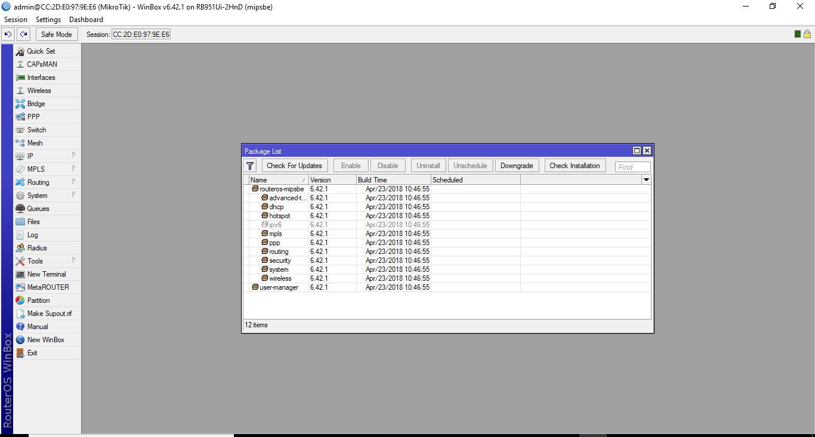Screen dimensions: 815x437
Task: Click the Find search field in Package List
Action: [633, 168]
